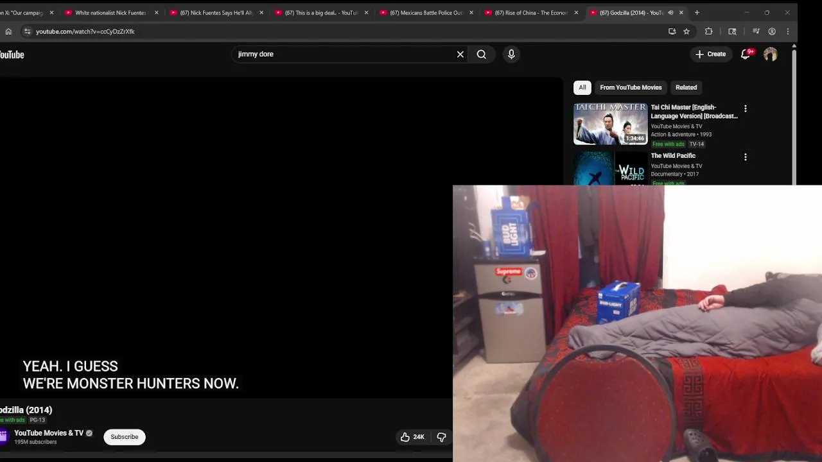
Task: Close the Godzilla (2014) tab
Action: pyautogui.click(x=681, y=13)
